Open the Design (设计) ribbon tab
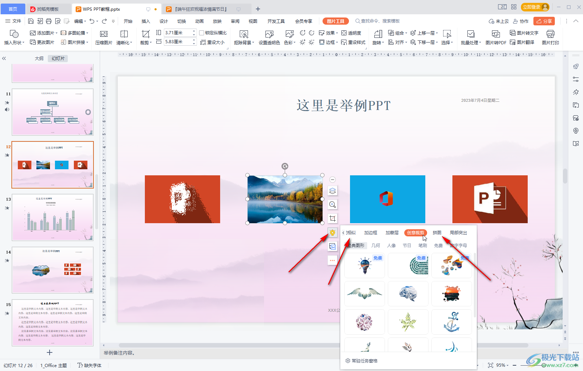 pyautogui.click(x=164, y=21)
